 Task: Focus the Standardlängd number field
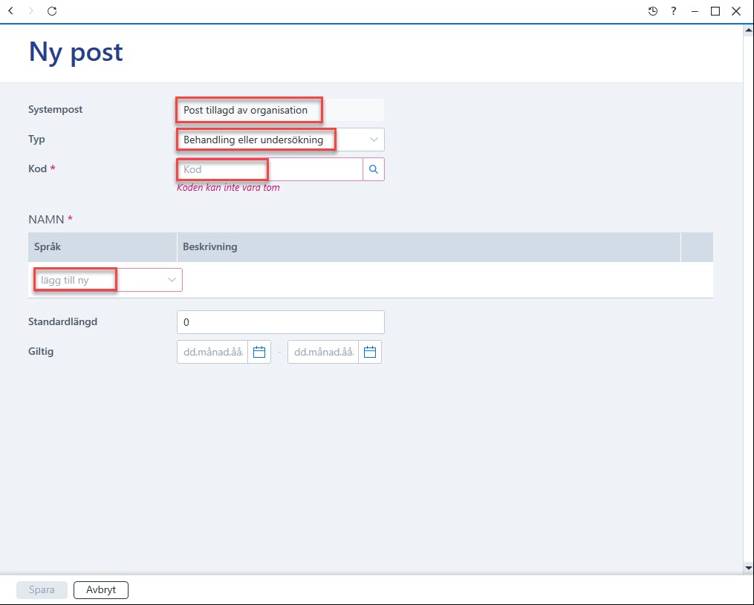coord(280,322)
